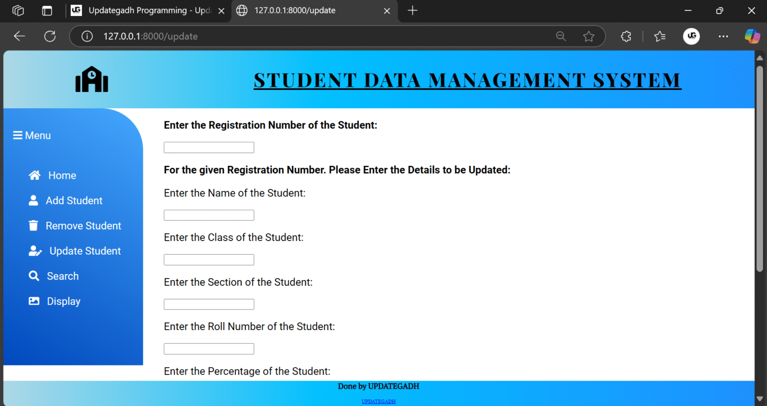Click the UPDATEGADH link in the footer
The image size is (767, 406).
(x=379, y=401)
